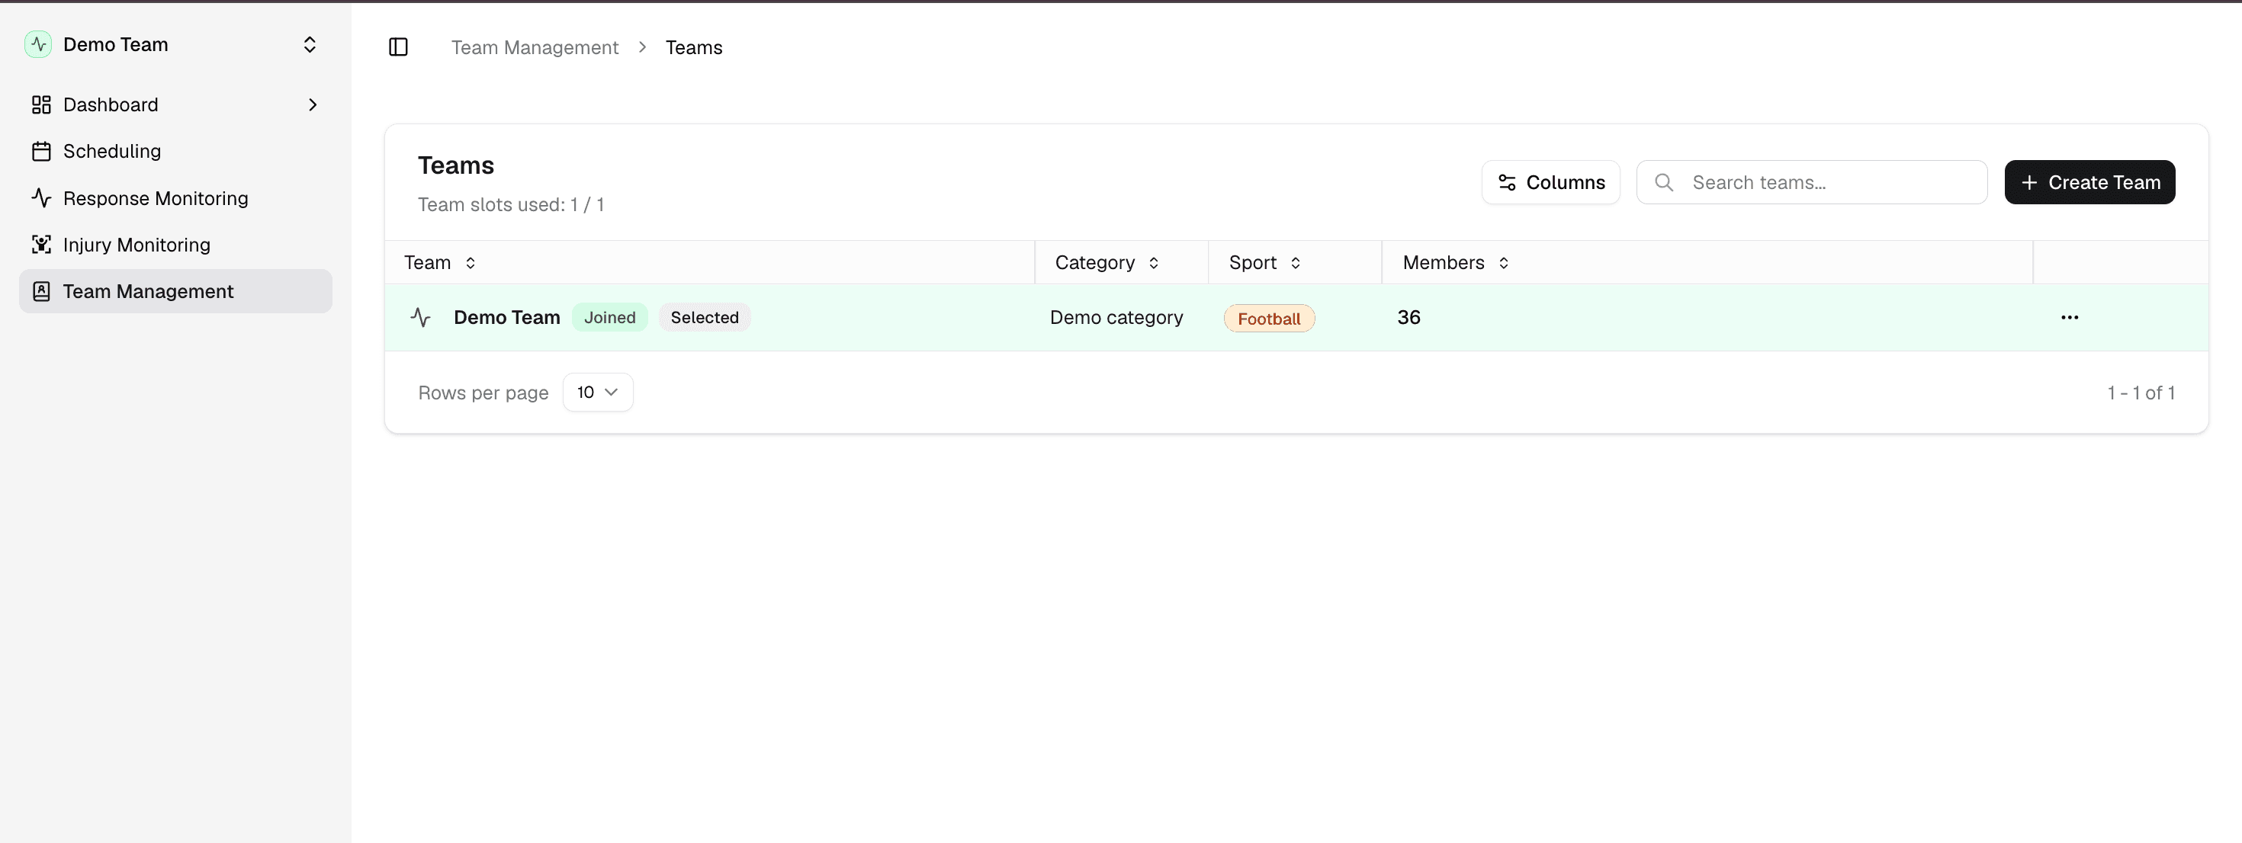Click the Team Management breadcrumb link

point(535,47)
